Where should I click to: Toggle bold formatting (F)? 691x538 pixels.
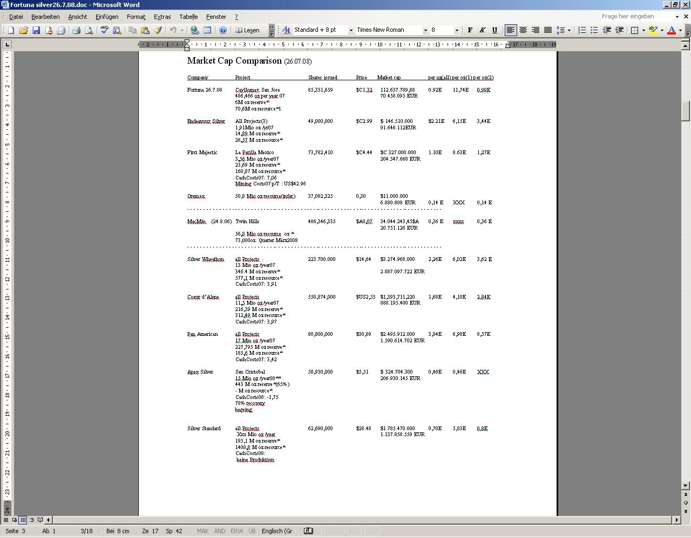(x=470, y=30)
